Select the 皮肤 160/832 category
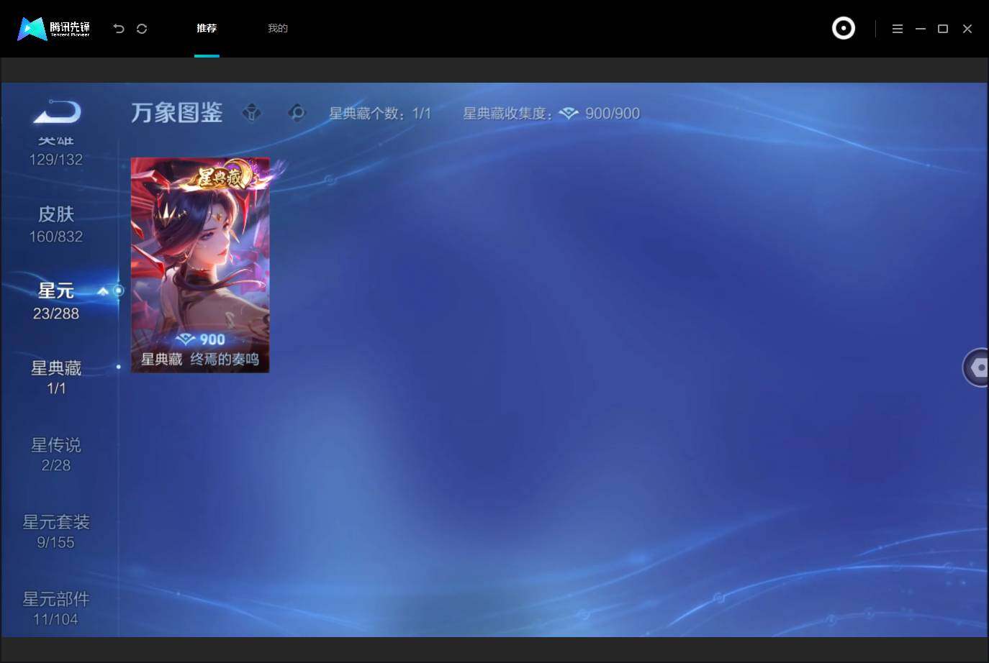The height and width of the screenshot is (663, 989). [x=56, y=224]
